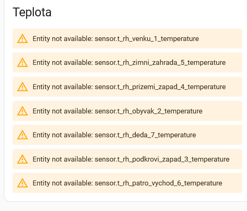The width and height of the screenshot is (247, 211).
Task: Click warning icon for patro_vychod_6 sensor
Action: point(23,183)
